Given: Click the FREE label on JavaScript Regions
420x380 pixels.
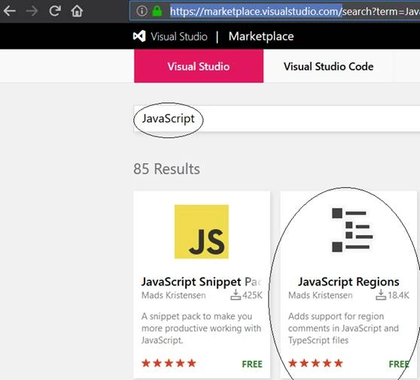Looking at the screenshot, I should tap(399, 364).
